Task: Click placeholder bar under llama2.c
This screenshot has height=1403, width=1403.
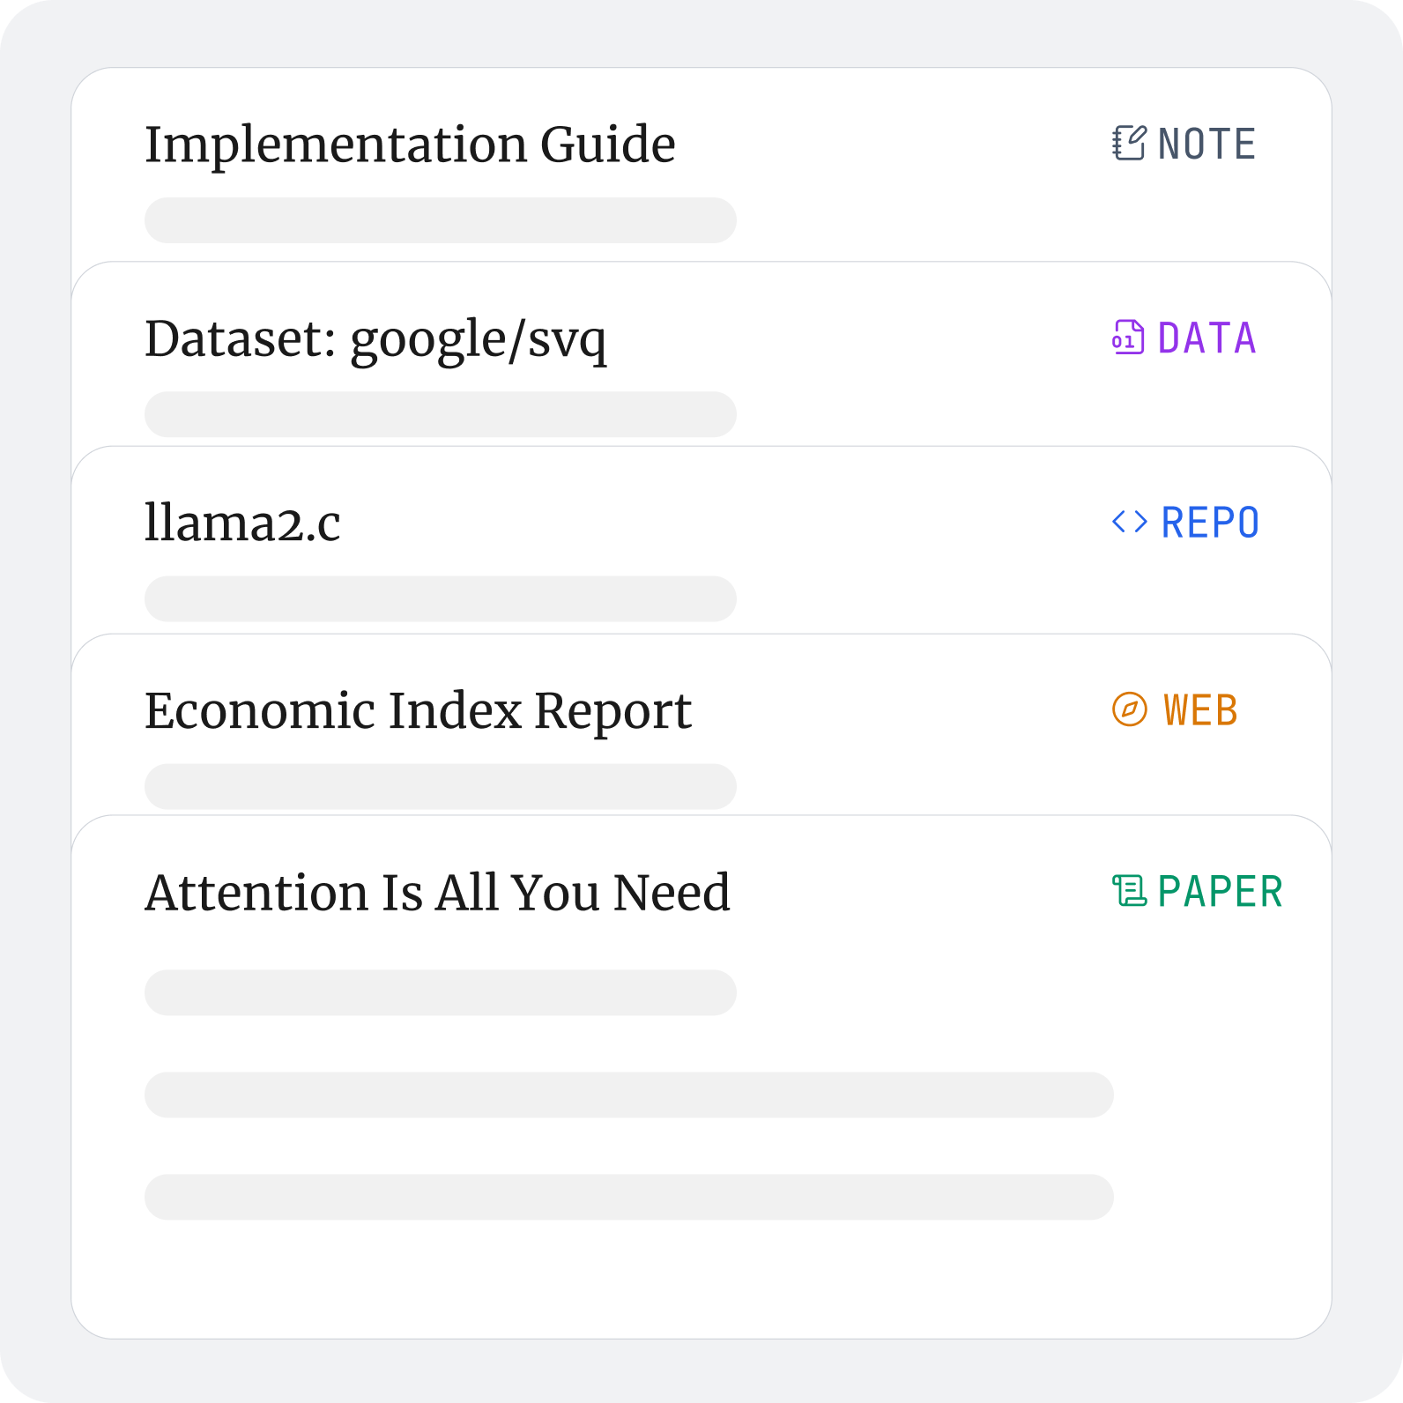Action: (440, 599)
